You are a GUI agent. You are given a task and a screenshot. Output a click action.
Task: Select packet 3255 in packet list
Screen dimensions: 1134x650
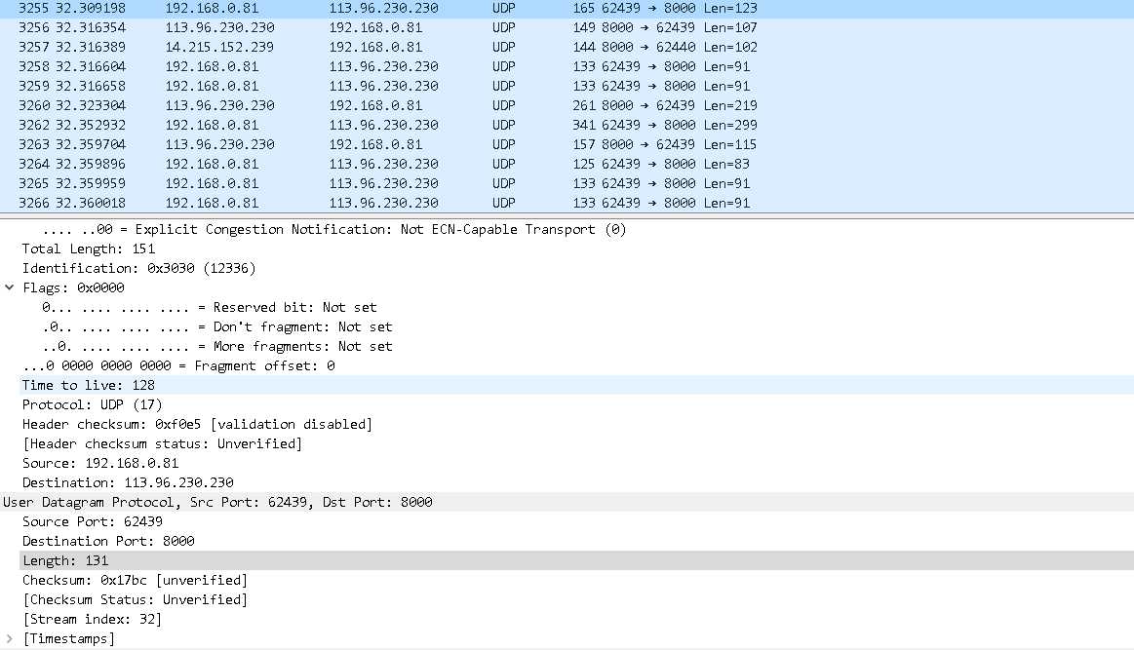[x=567, y=8]
